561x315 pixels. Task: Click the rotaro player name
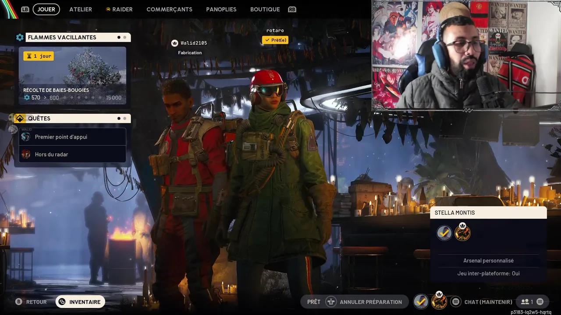[x=275, y=31]
